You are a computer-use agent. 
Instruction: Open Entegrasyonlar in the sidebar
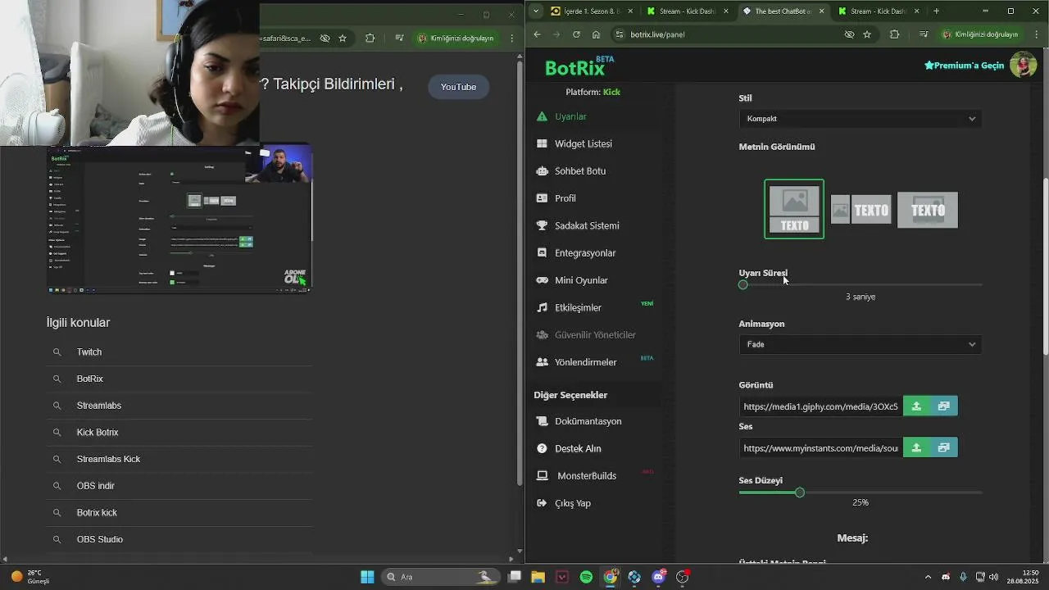(584, 253)
